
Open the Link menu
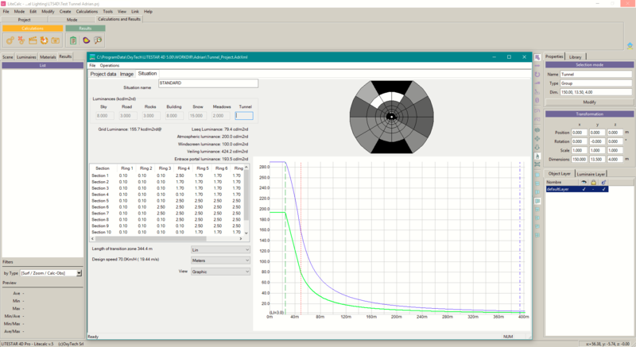point(135,11)
